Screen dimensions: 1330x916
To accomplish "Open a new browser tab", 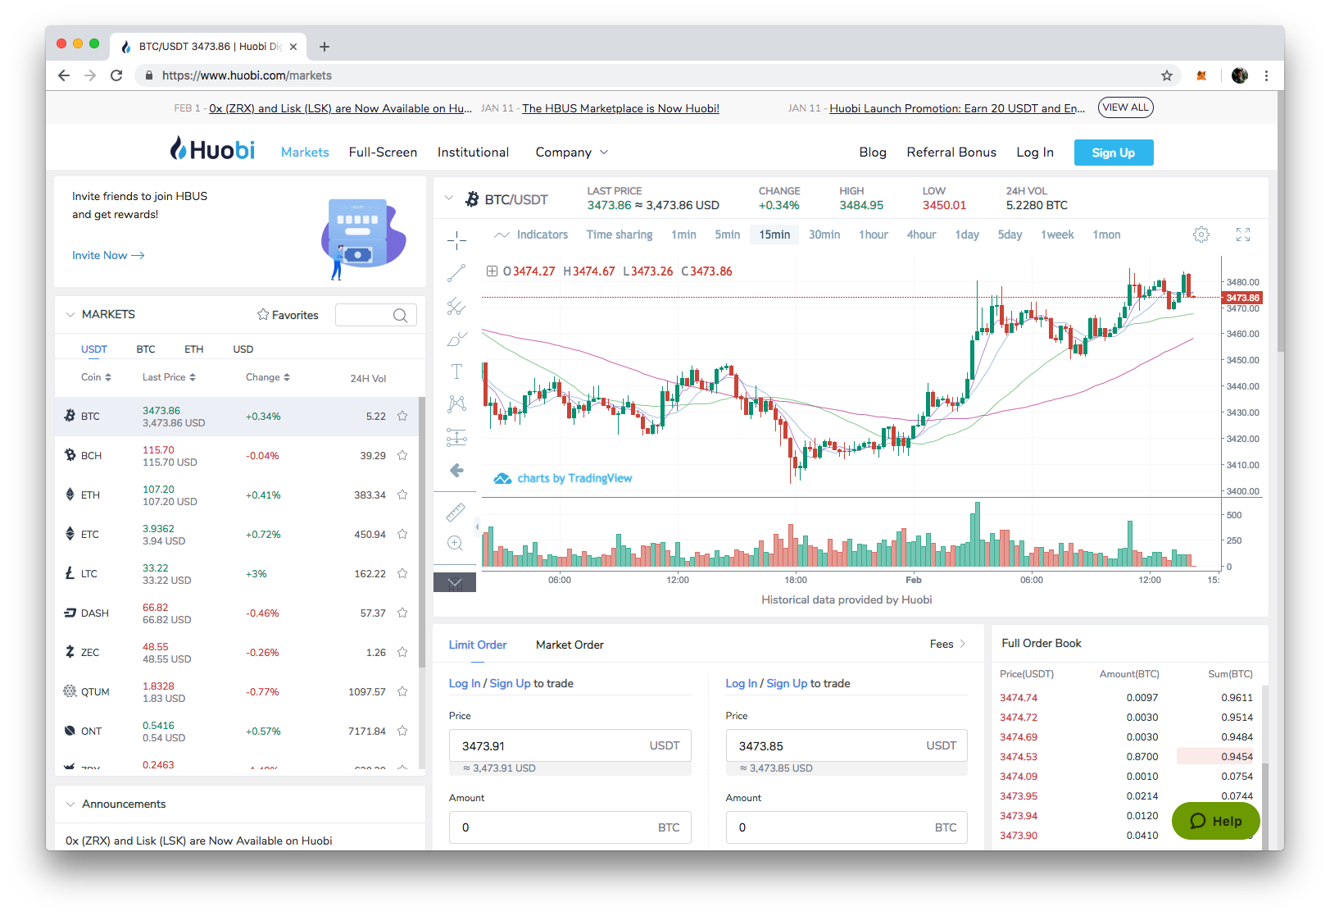I will (x=325, y=47).
